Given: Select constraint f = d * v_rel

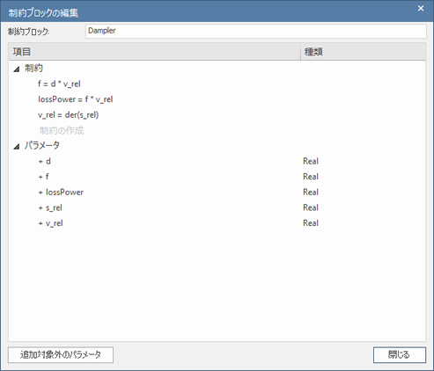Looking at the screenshot, I should point(59,84).
